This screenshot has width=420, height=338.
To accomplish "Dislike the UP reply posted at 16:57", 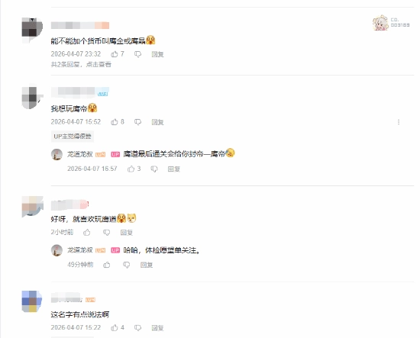I will [x=154, y=169].
